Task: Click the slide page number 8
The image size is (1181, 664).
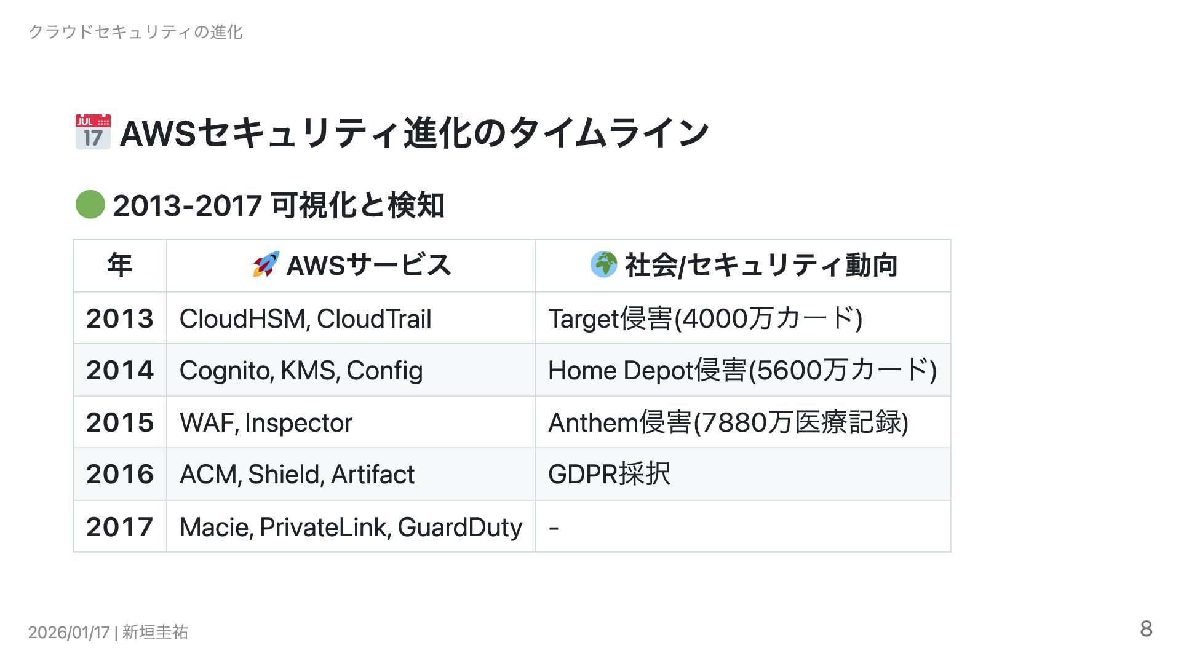Action: click(1146, 629)
